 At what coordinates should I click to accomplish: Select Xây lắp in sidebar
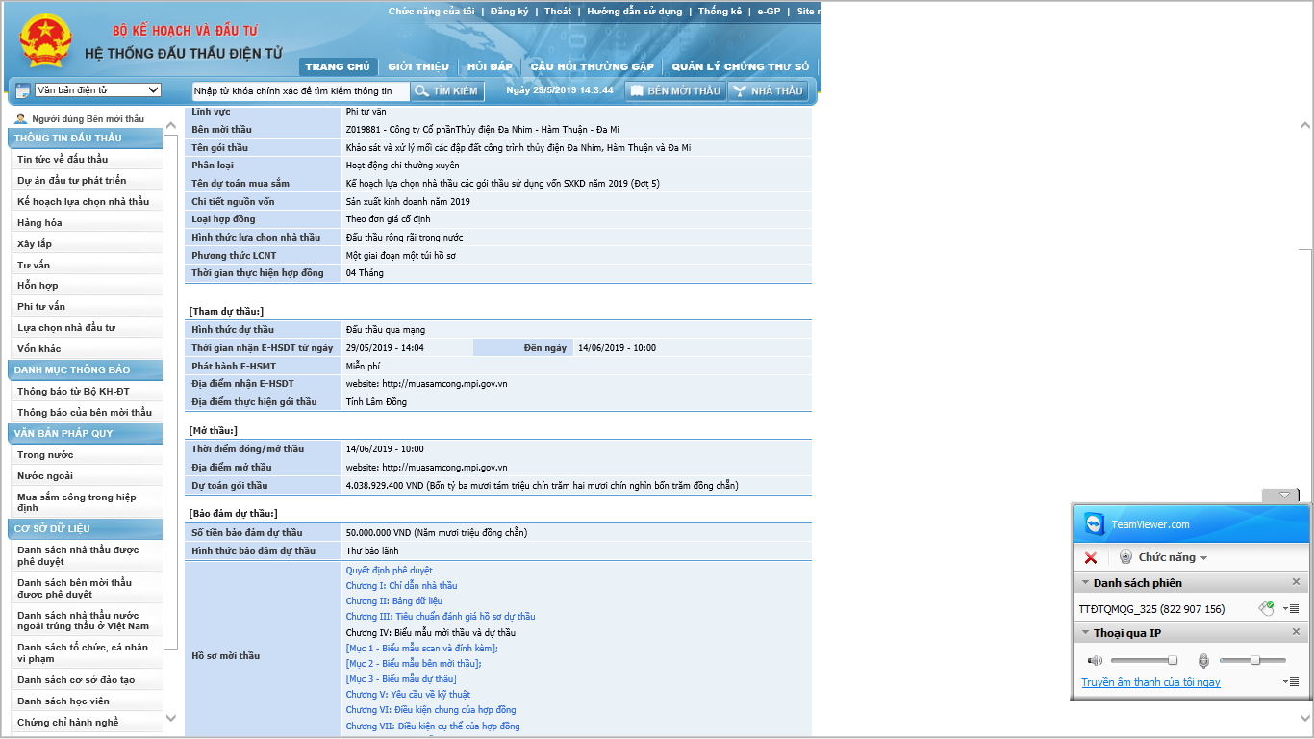pyautogui.click(x=35, y=243)
